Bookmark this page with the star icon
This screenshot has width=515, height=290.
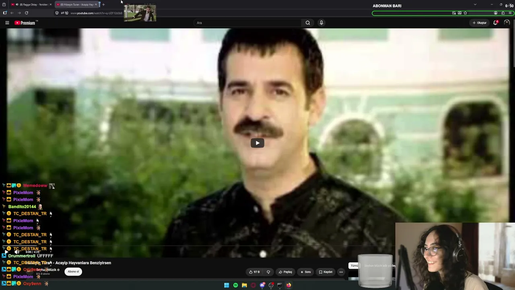pos(466,13)
